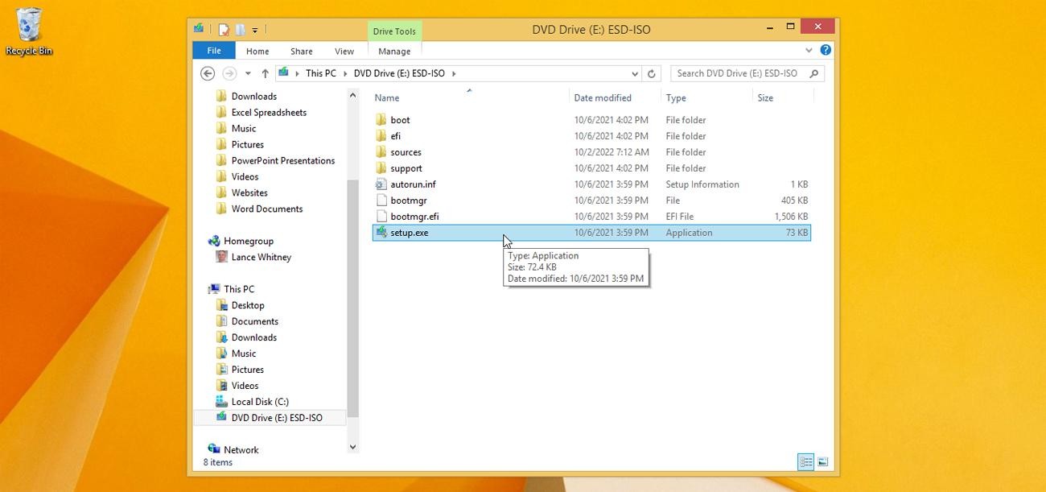Open Documents under This PC

click(x=254, y=321)
